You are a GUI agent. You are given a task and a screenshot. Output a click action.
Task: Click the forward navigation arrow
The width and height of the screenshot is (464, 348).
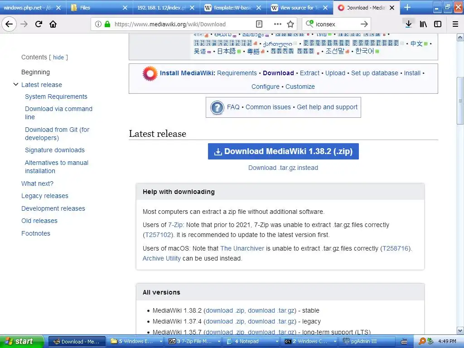[24, 24]
